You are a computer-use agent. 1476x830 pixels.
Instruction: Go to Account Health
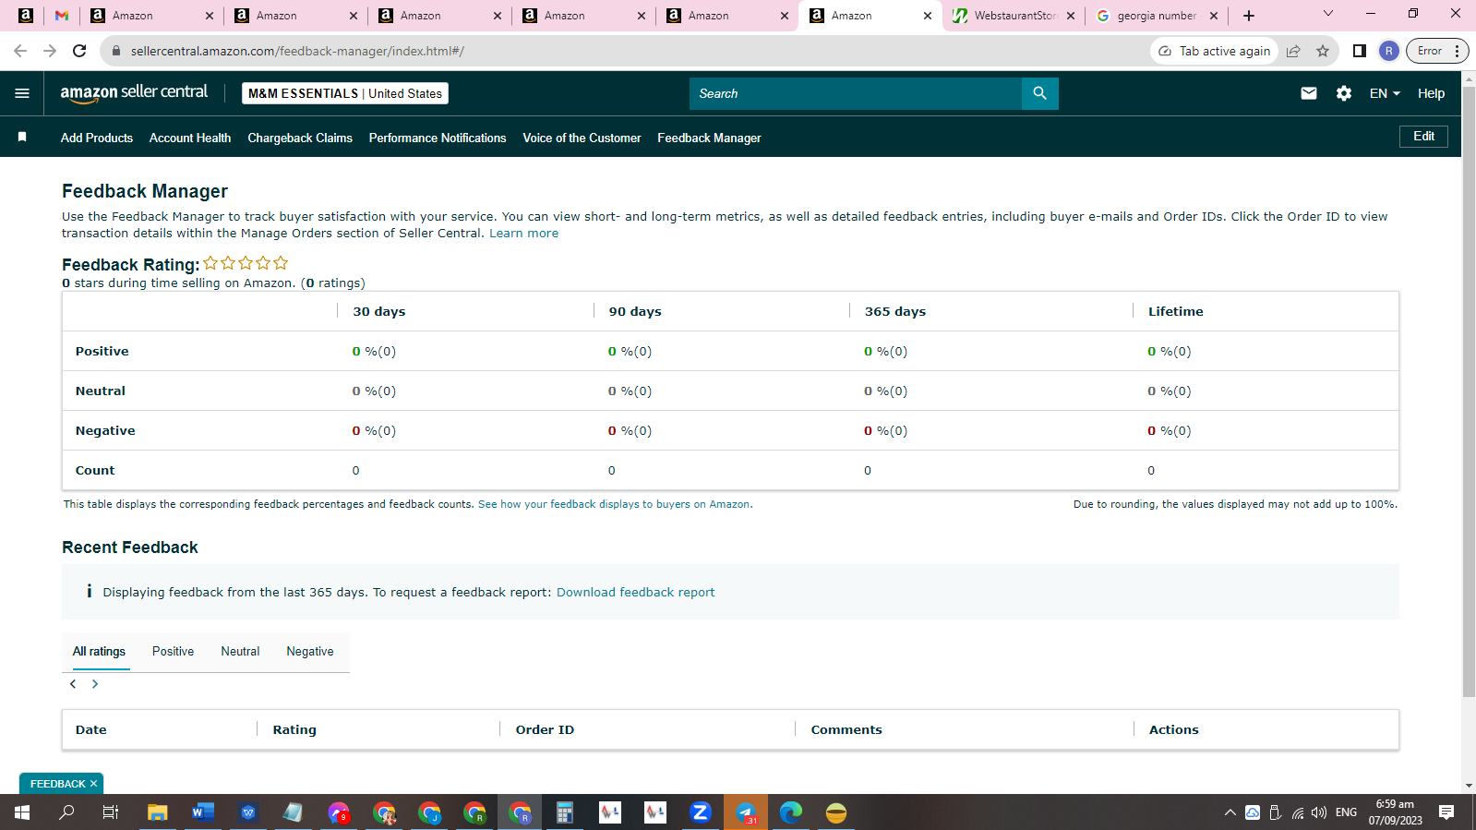coord(190,138)
